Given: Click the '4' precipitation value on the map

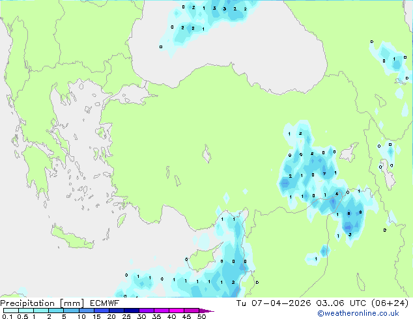Looking at the screenshot, I should [337, 194].
